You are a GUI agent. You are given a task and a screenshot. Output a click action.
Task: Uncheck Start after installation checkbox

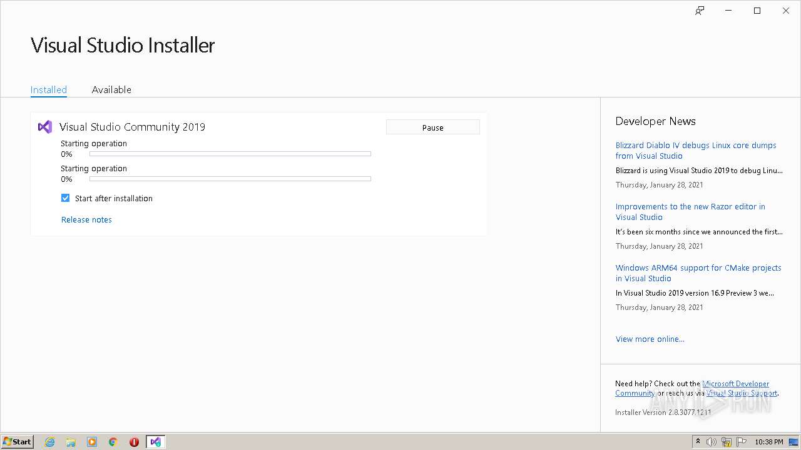65,198
